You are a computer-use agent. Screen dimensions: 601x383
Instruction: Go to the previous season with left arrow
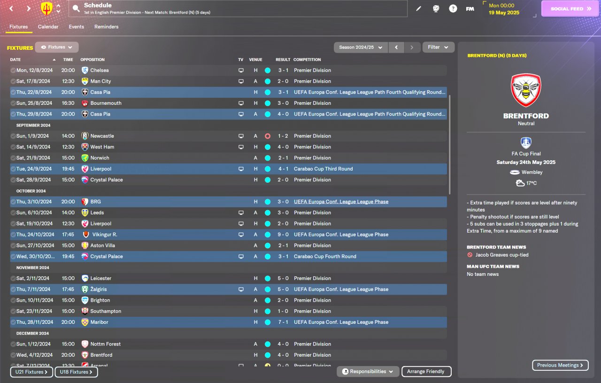[396, 47]
